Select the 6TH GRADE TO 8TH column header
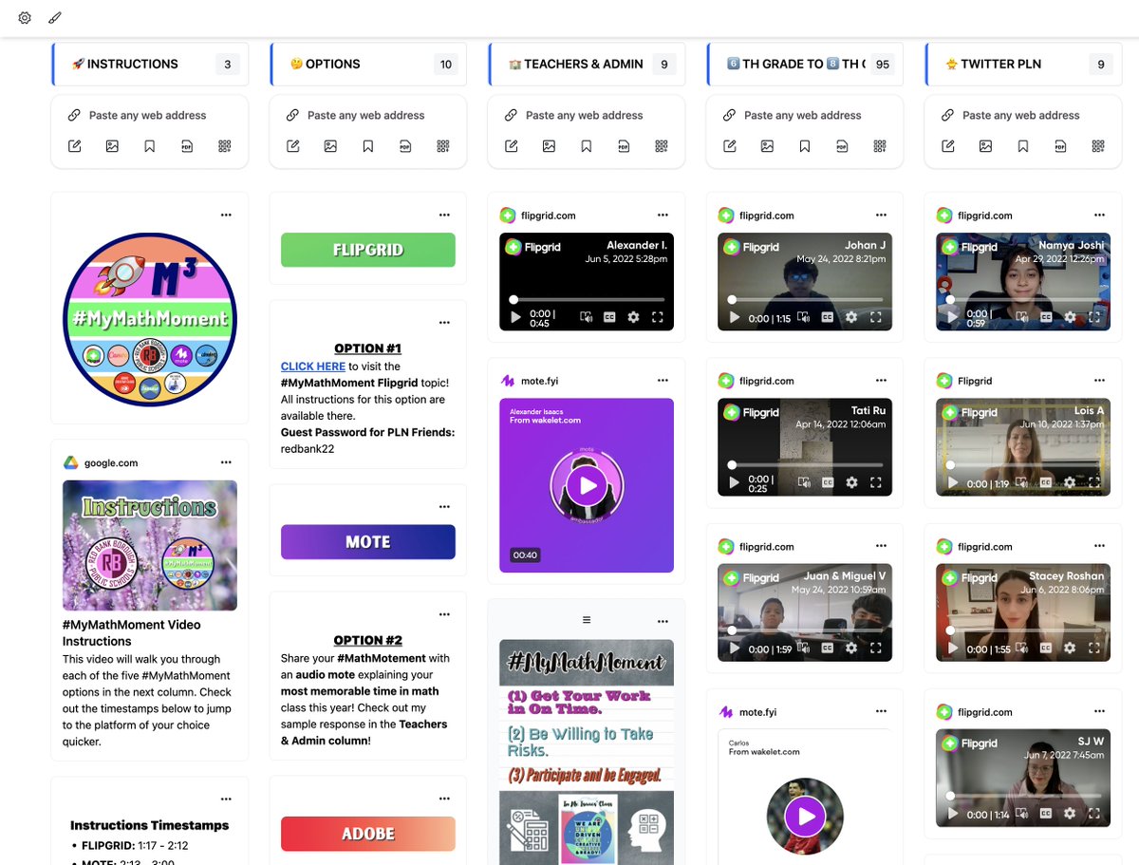This screenshot has width=1139, height=865. [x=805, y=65]
